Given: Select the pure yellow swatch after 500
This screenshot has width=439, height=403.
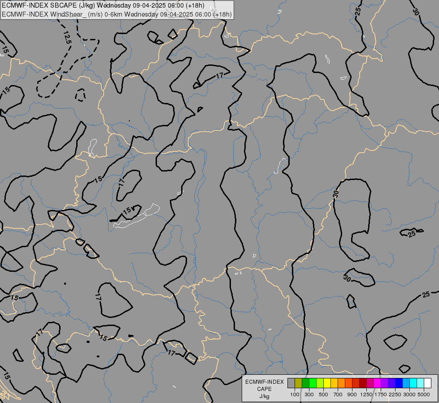Looking at the screenshot, I should click(x=327, y=383).
